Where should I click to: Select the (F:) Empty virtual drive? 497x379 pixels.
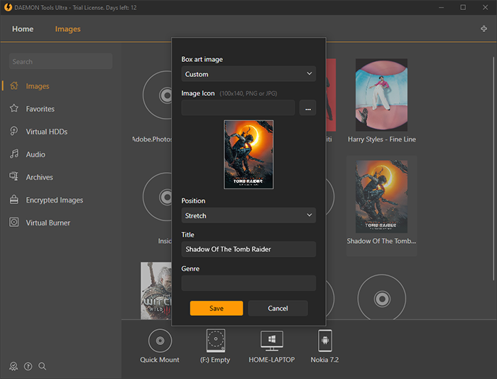[x=216, y=341]
